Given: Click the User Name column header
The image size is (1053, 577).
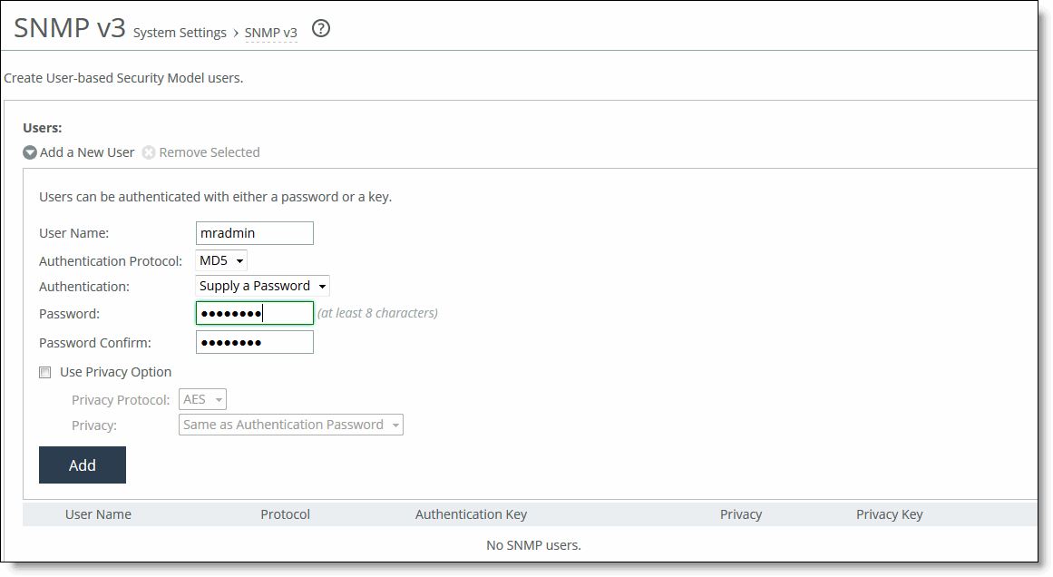Looking at the screenshot, I should click(x=98, y=514).
